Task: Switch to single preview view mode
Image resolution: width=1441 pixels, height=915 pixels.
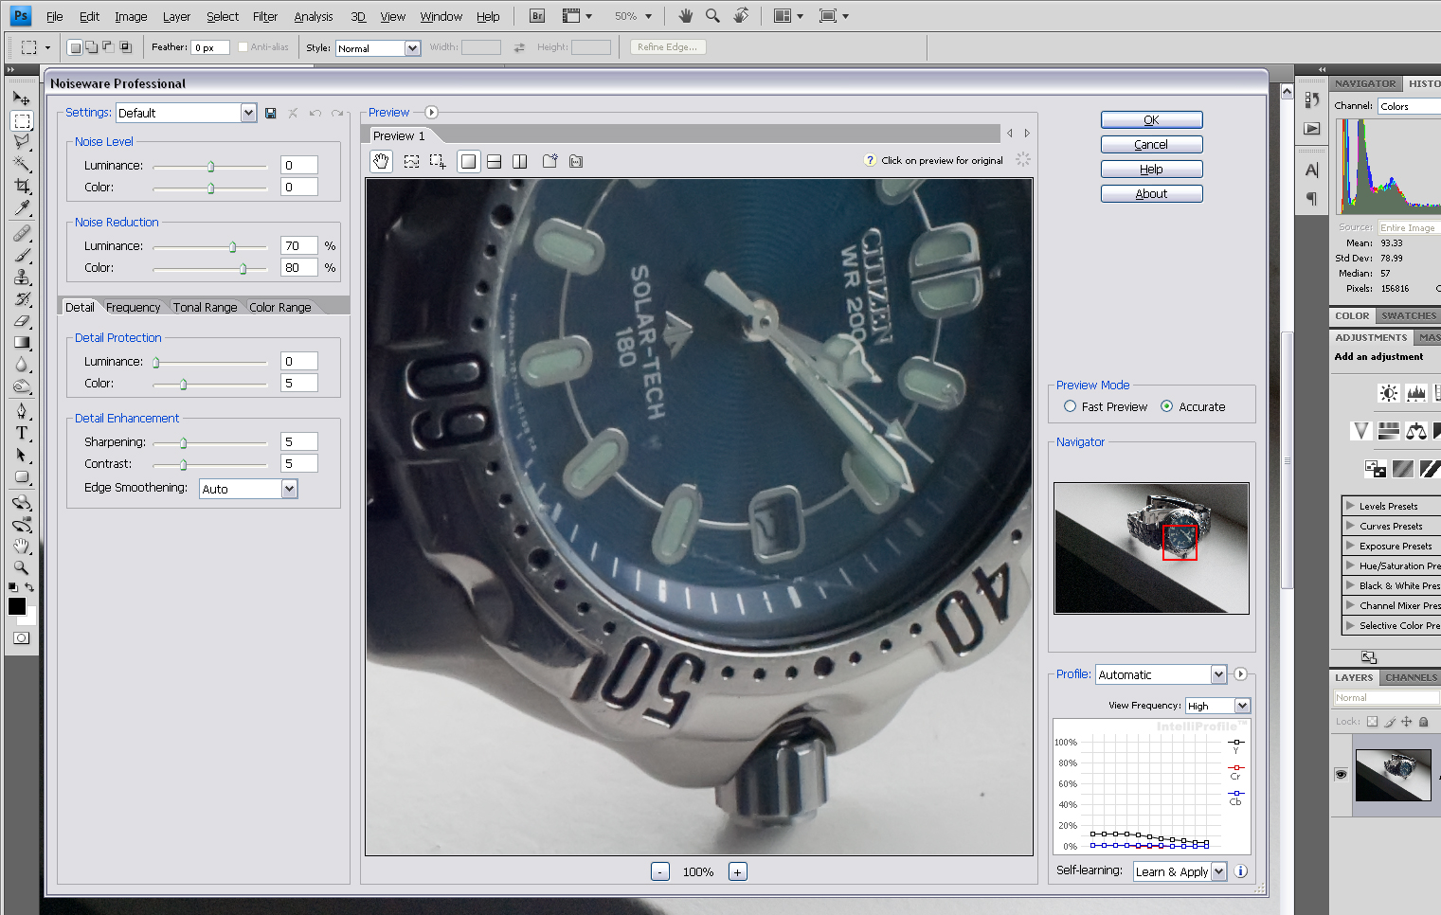Action: click(x=468, y=161)
